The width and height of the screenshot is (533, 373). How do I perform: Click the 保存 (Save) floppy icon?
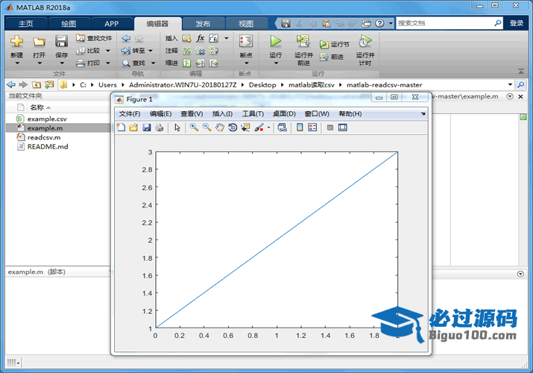pos(62,42)
